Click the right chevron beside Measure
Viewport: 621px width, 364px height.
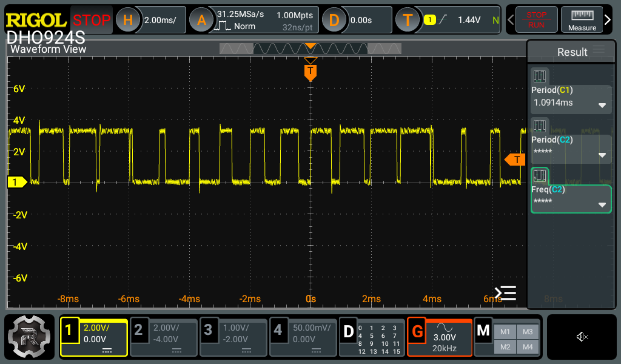tap(608, 19)
